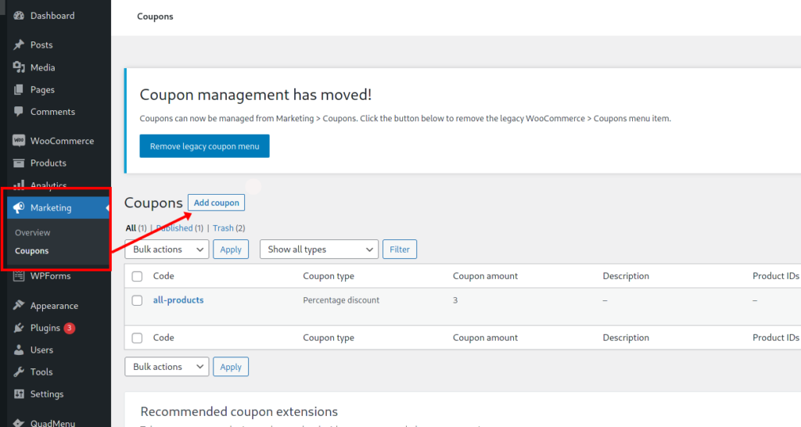This screenshot has width=801, height=427.
Task: Click Remove legacy coupon menu button
Action: click(x=204, y=146)
